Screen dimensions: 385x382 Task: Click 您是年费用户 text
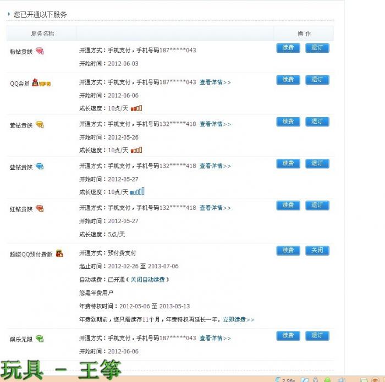[x=96, y=293]
